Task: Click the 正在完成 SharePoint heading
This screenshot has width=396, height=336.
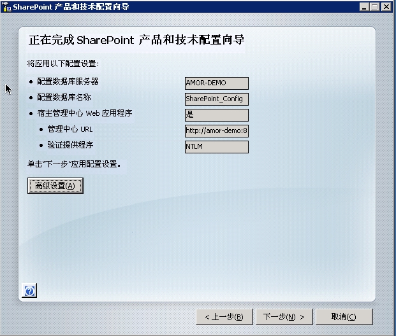Action: click(136, 40)
